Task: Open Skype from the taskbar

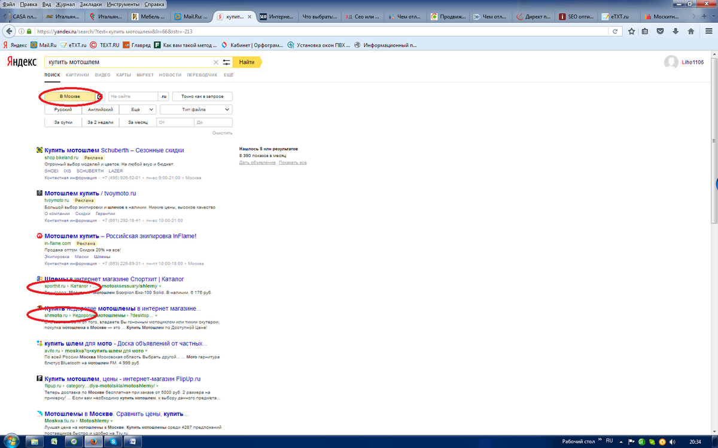Action: click(x=112, y=441)
